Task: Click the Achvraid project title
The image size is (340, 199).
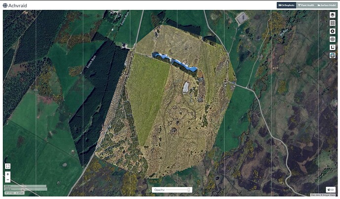Action: 18,5
